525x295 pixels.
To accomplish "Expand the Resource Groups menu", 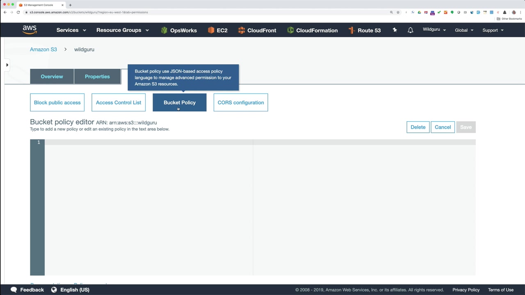I will point(123,30).
